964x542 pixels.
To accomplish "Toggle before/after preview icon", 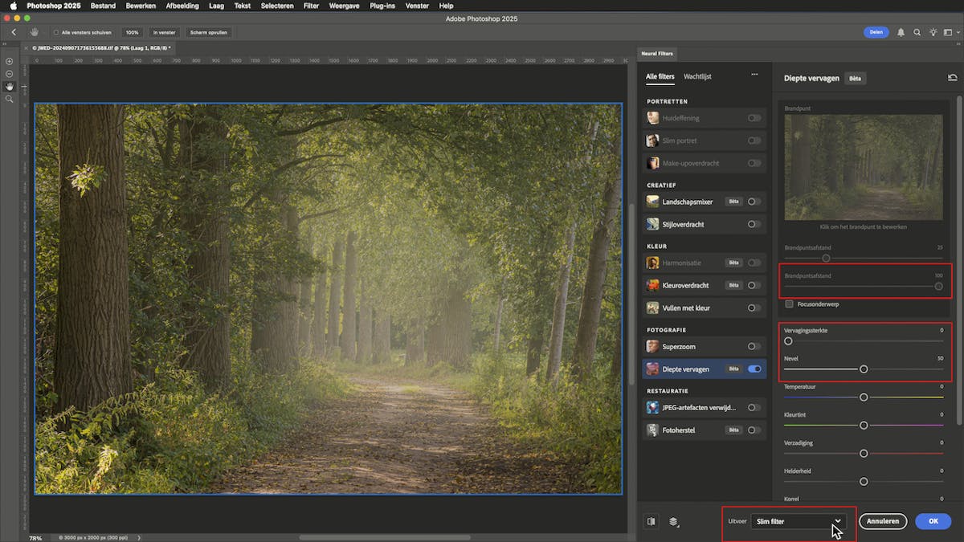I will coord(651,521).
